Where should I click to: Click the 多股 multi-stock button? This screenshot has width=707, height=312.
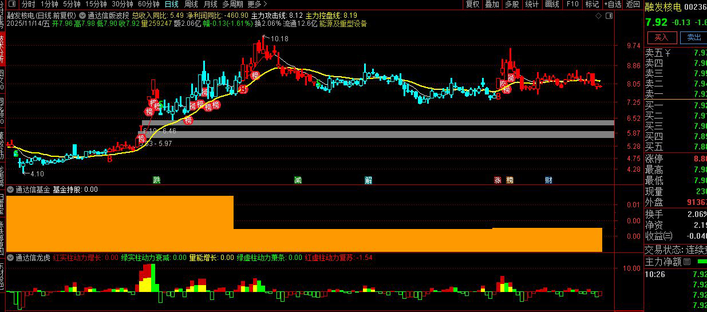coord(511,4)
